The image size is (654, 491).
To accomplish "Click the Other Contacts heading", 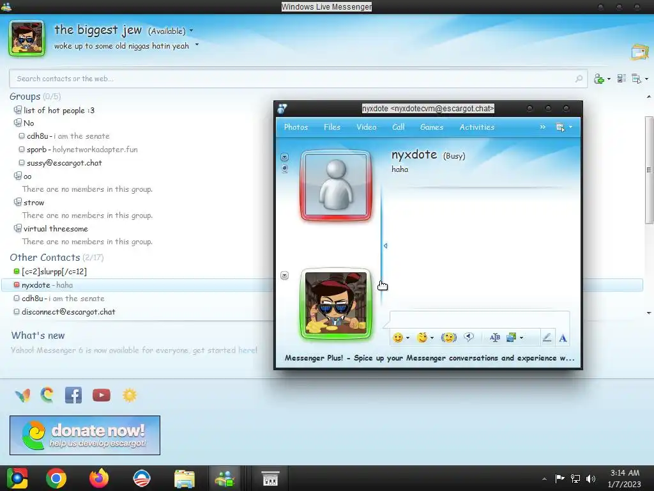I will coord(45,257).
